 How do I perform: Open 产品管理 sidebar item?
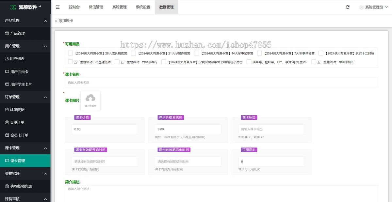coord(25,33)
